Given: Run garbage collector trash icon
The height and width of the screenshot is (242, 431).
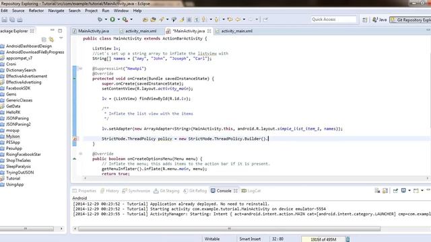Looking at the screenshot, I should tap(347, 239).
